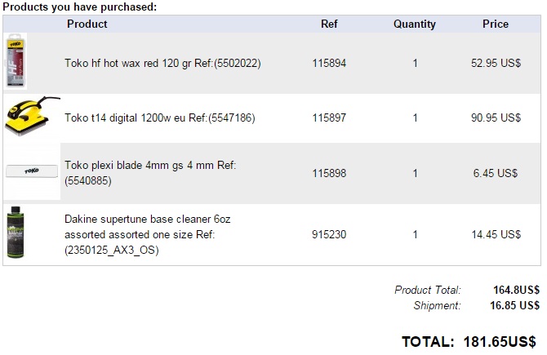Select reference number 915230
547x355 pixels.
tap(329, 234)
